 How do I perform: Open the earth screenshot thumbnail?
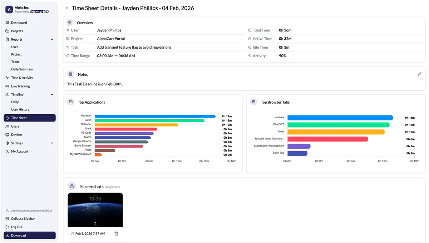point(95,210)
